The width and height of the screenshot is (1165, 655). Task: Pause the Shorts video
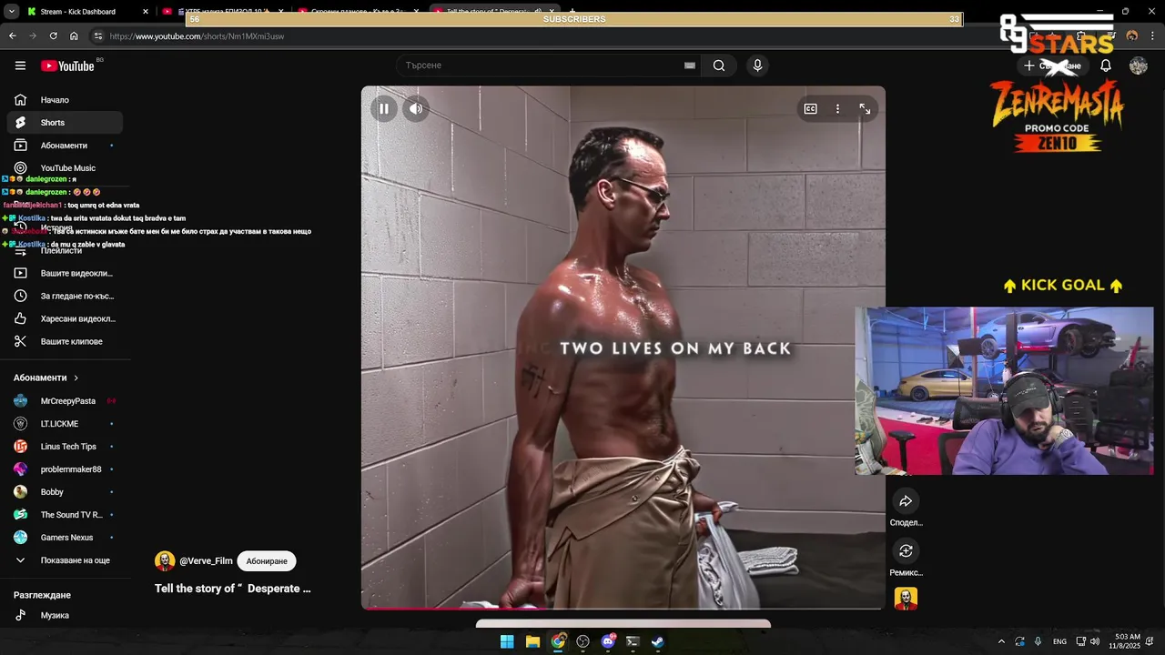[x=384, y=108]
